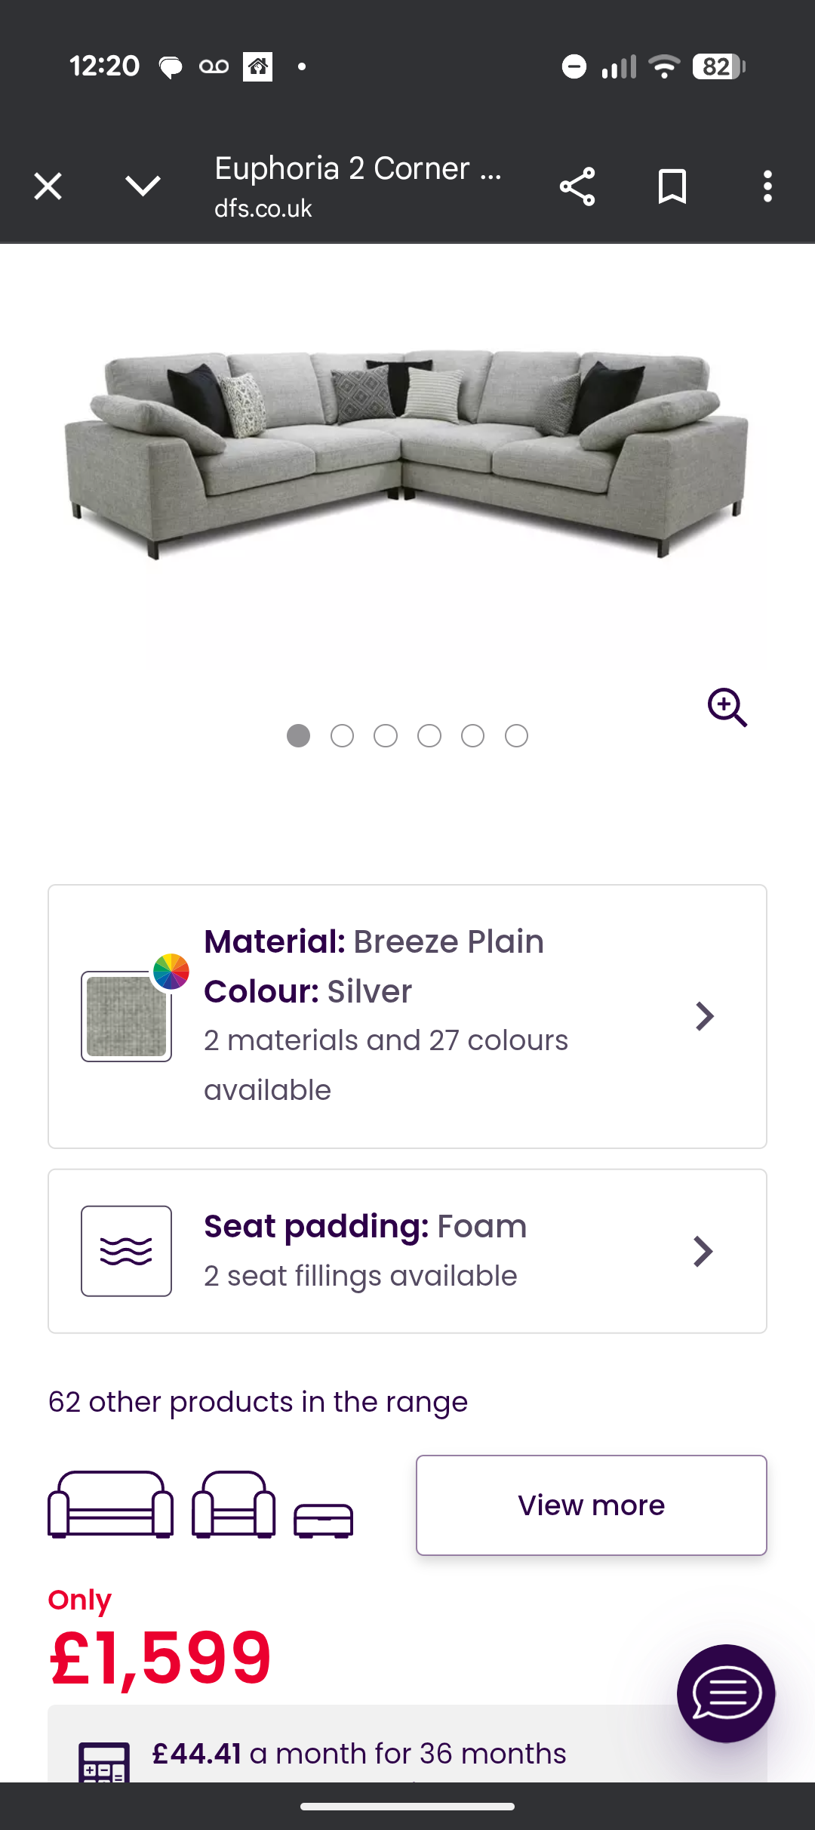Click the zoom magnifier on sofa image
Image resolution: width=815 pixels, height=1830 pixels.
click(727, 707)
